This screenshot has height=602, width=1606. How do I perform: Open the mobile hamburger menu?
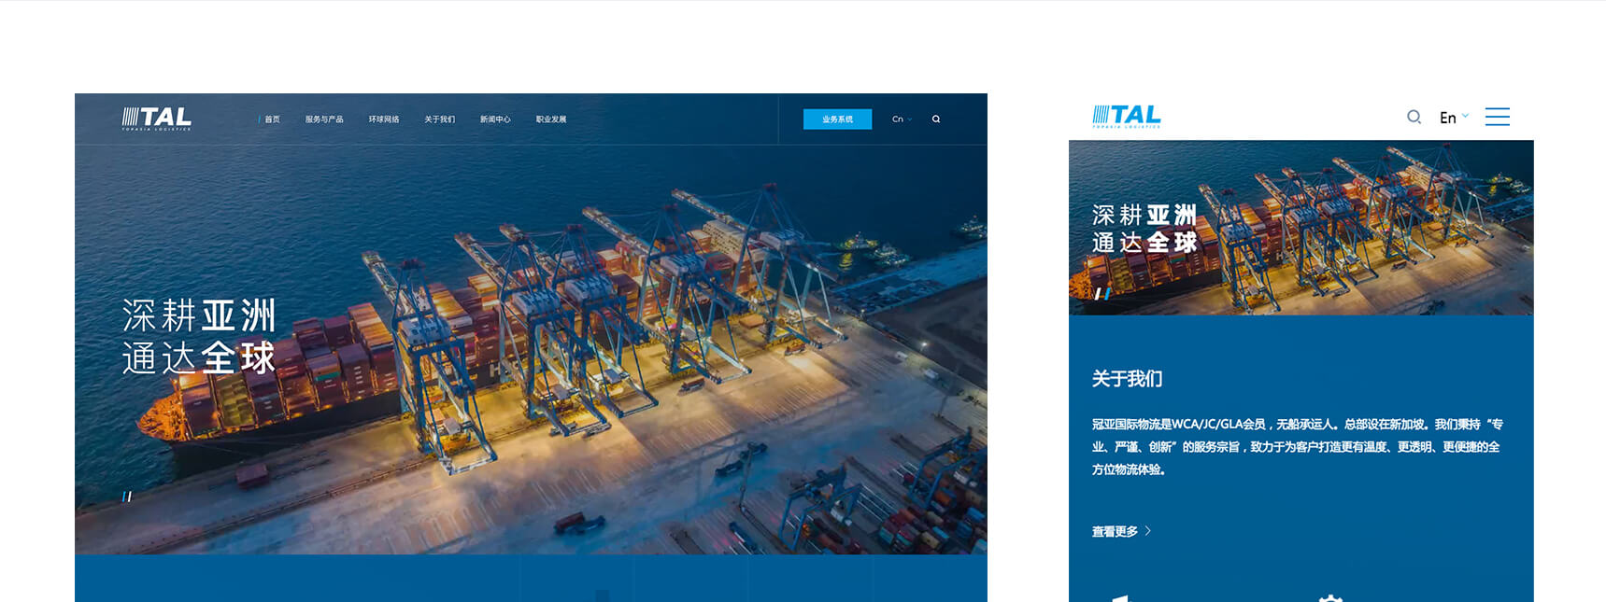[1498, 117]
